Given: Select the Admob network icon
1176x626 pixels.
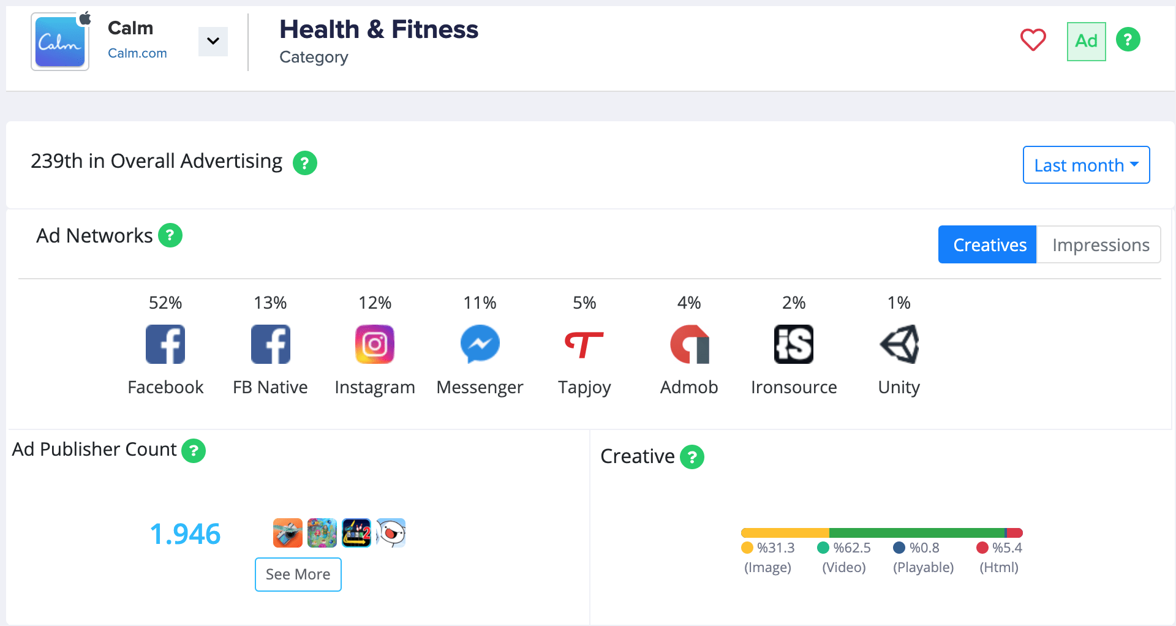Looking at the screenshot, I should click(x=690, y=344).
